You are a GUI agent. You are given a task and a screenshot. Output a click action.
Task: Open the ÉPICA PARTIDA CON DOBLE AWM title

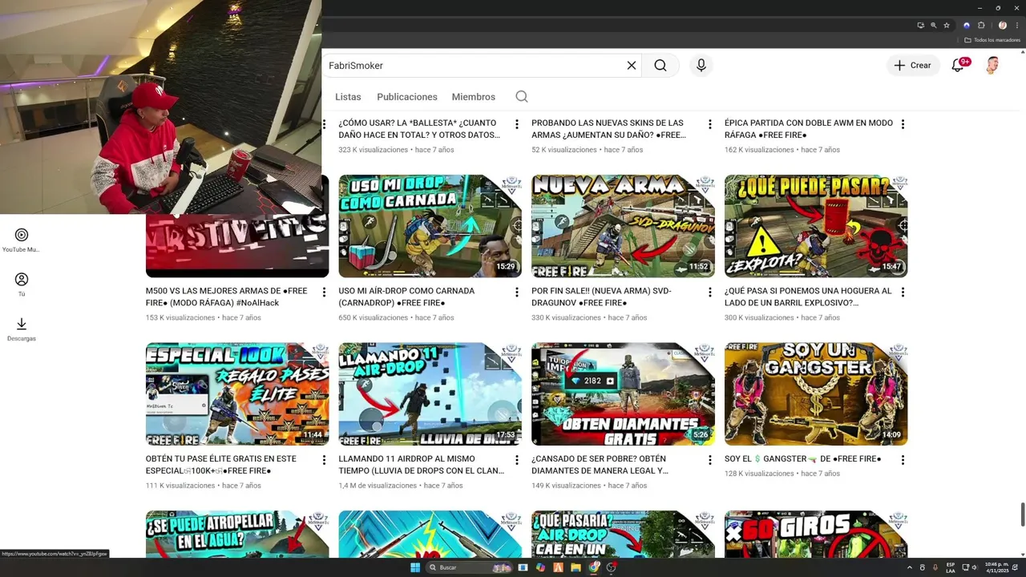(809, 129)
